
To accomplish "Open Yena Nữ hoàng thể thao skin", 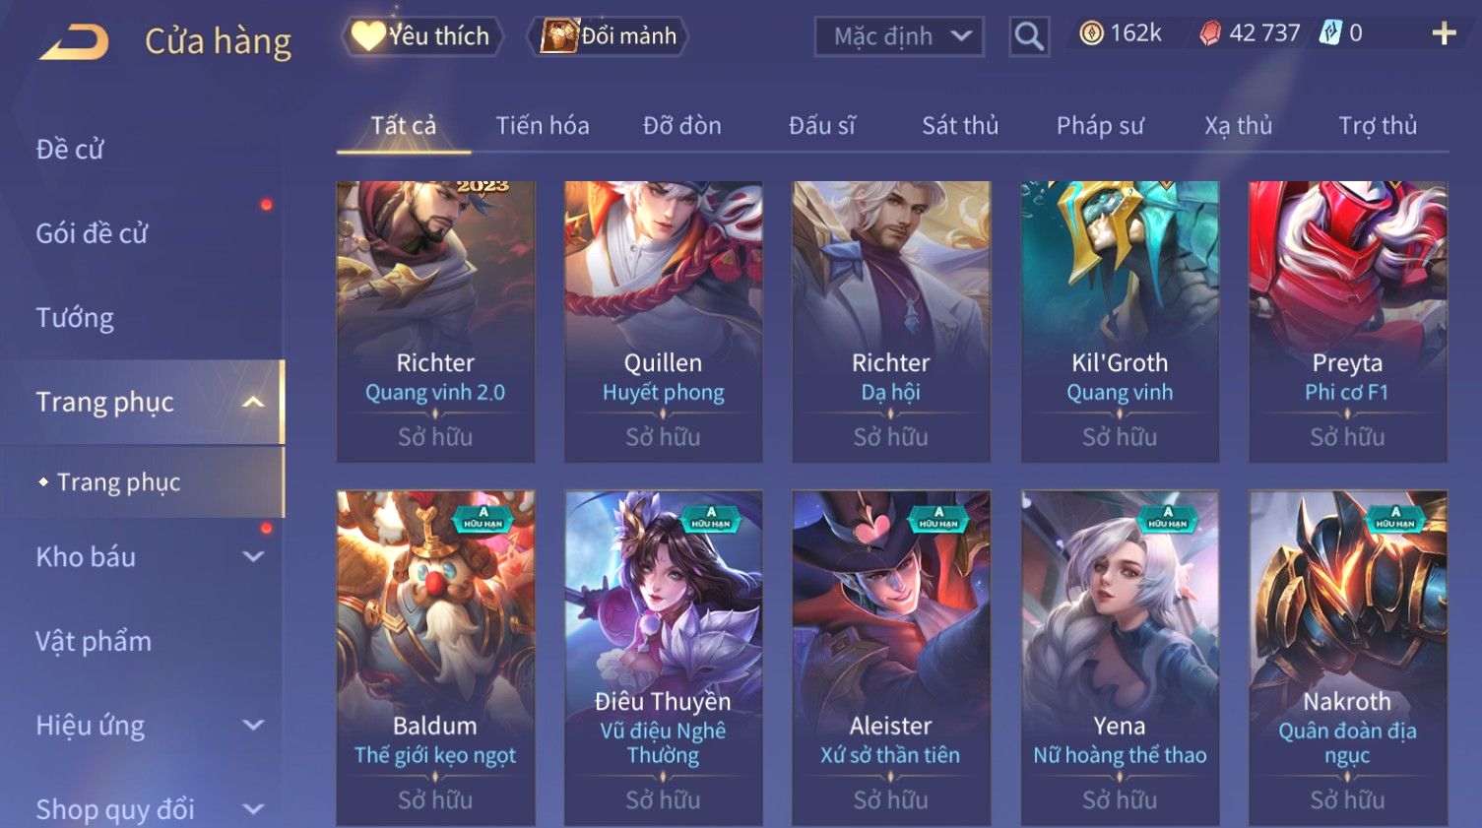I will [x=1120, y=657].
